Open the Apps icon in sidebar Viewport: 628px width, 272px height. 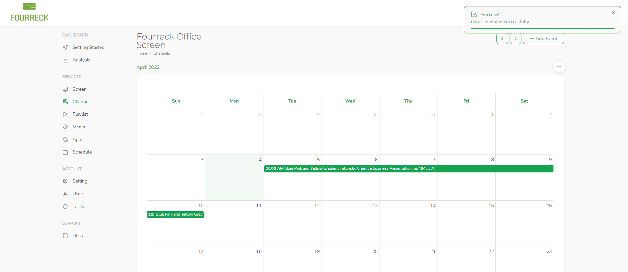65,140
